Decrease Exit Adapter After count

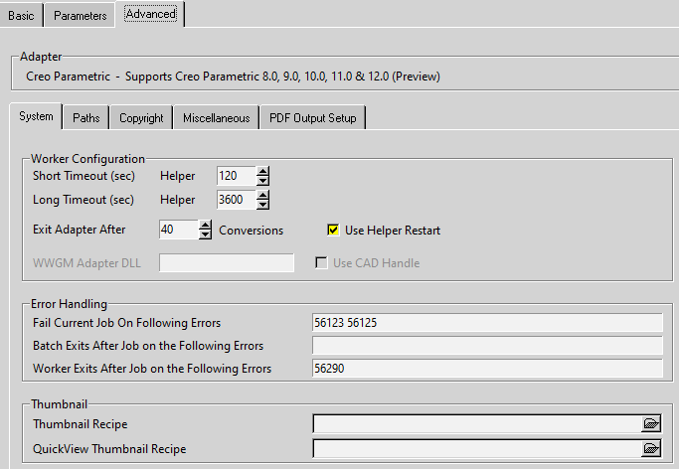(x=205, y=234)
